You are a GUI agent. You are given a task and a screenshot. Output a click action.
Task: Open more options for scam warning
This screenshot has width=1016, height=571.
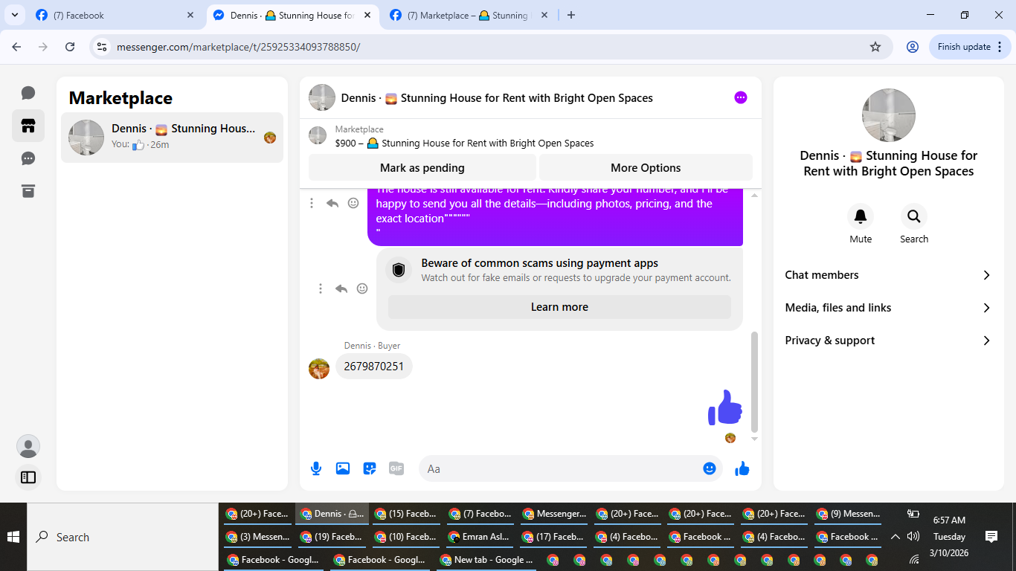tap(321, 288)
